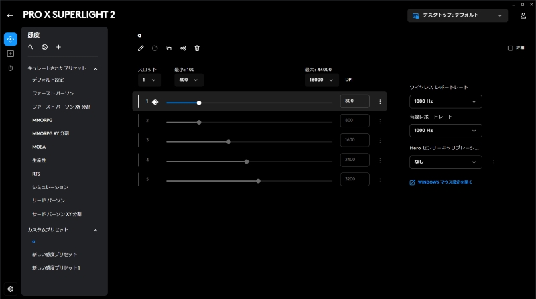Image resolution: width=536 pixels, height=299 pixels.
Task: Select the MMORPG XY 分割 preset
Action: (x=51, y=133)
